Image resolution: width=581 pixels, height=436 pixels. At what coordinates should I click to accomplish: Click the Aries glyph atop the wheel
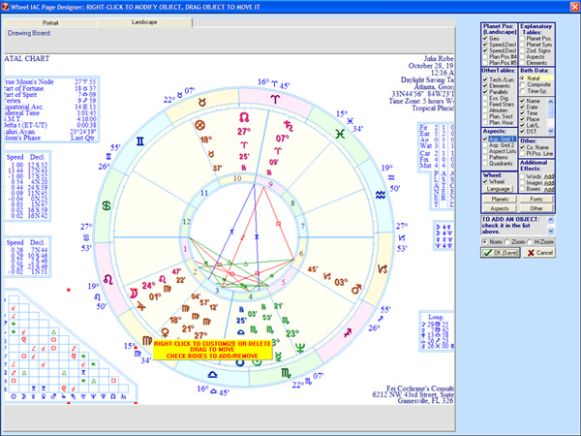click(x=277, y=99)
